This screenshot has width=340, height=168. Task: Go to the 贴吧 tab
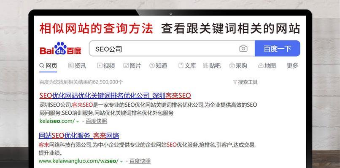click(212, 66)
